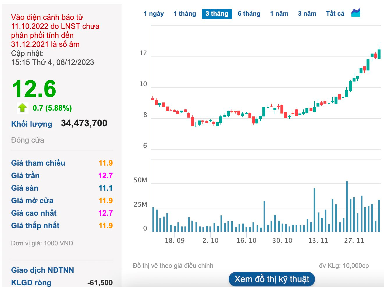Viewport: 384px width, 287px height.
Task: Click the 2. 10 date axis label
Action: [210, 240]
